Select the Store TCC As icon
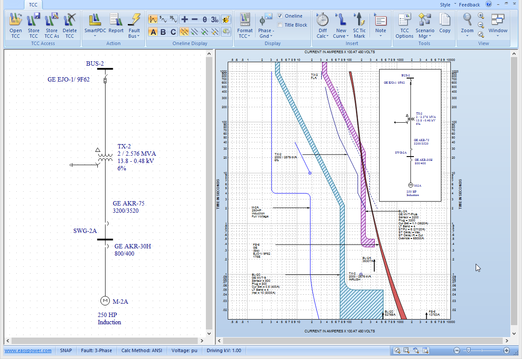 coord(51,25)
